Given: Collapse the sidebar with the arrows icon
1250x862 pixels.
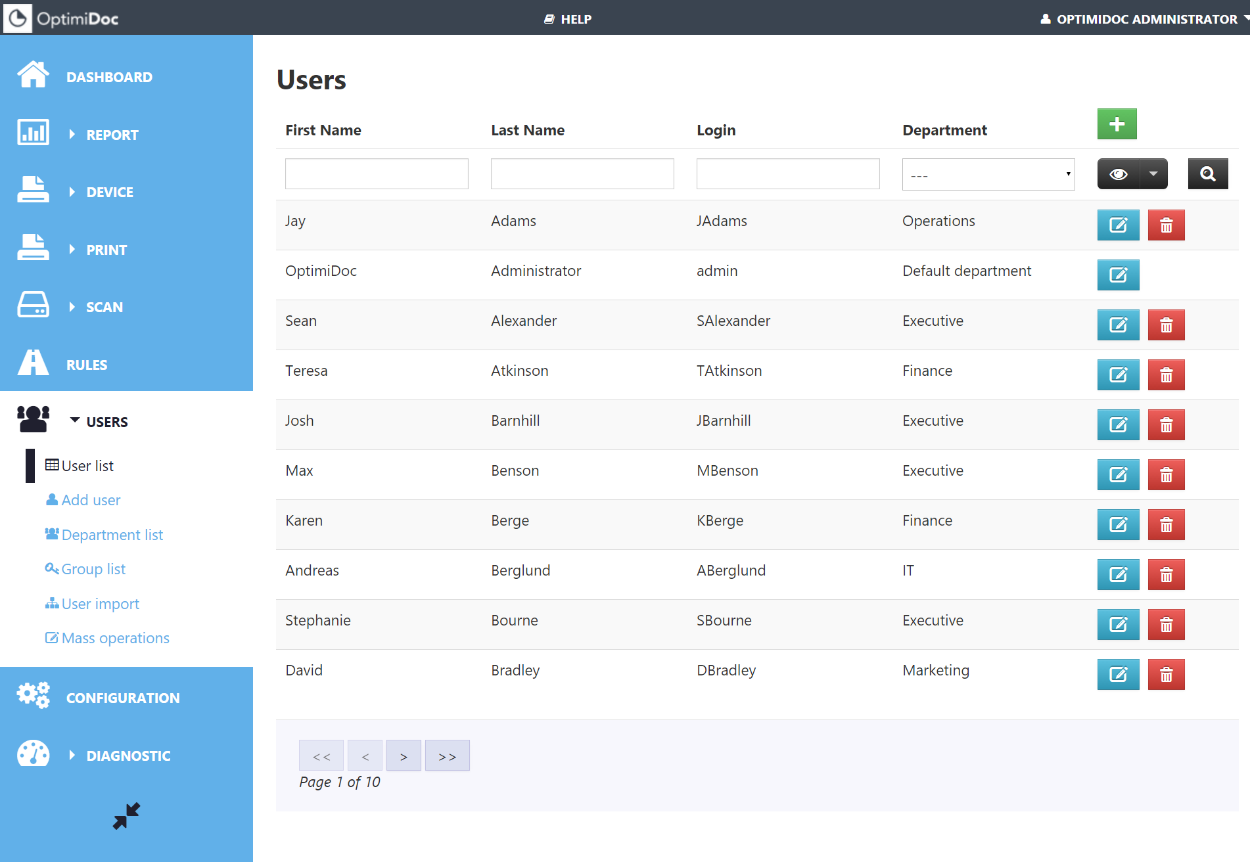Looking at the screenshot, I should point(126,816).
